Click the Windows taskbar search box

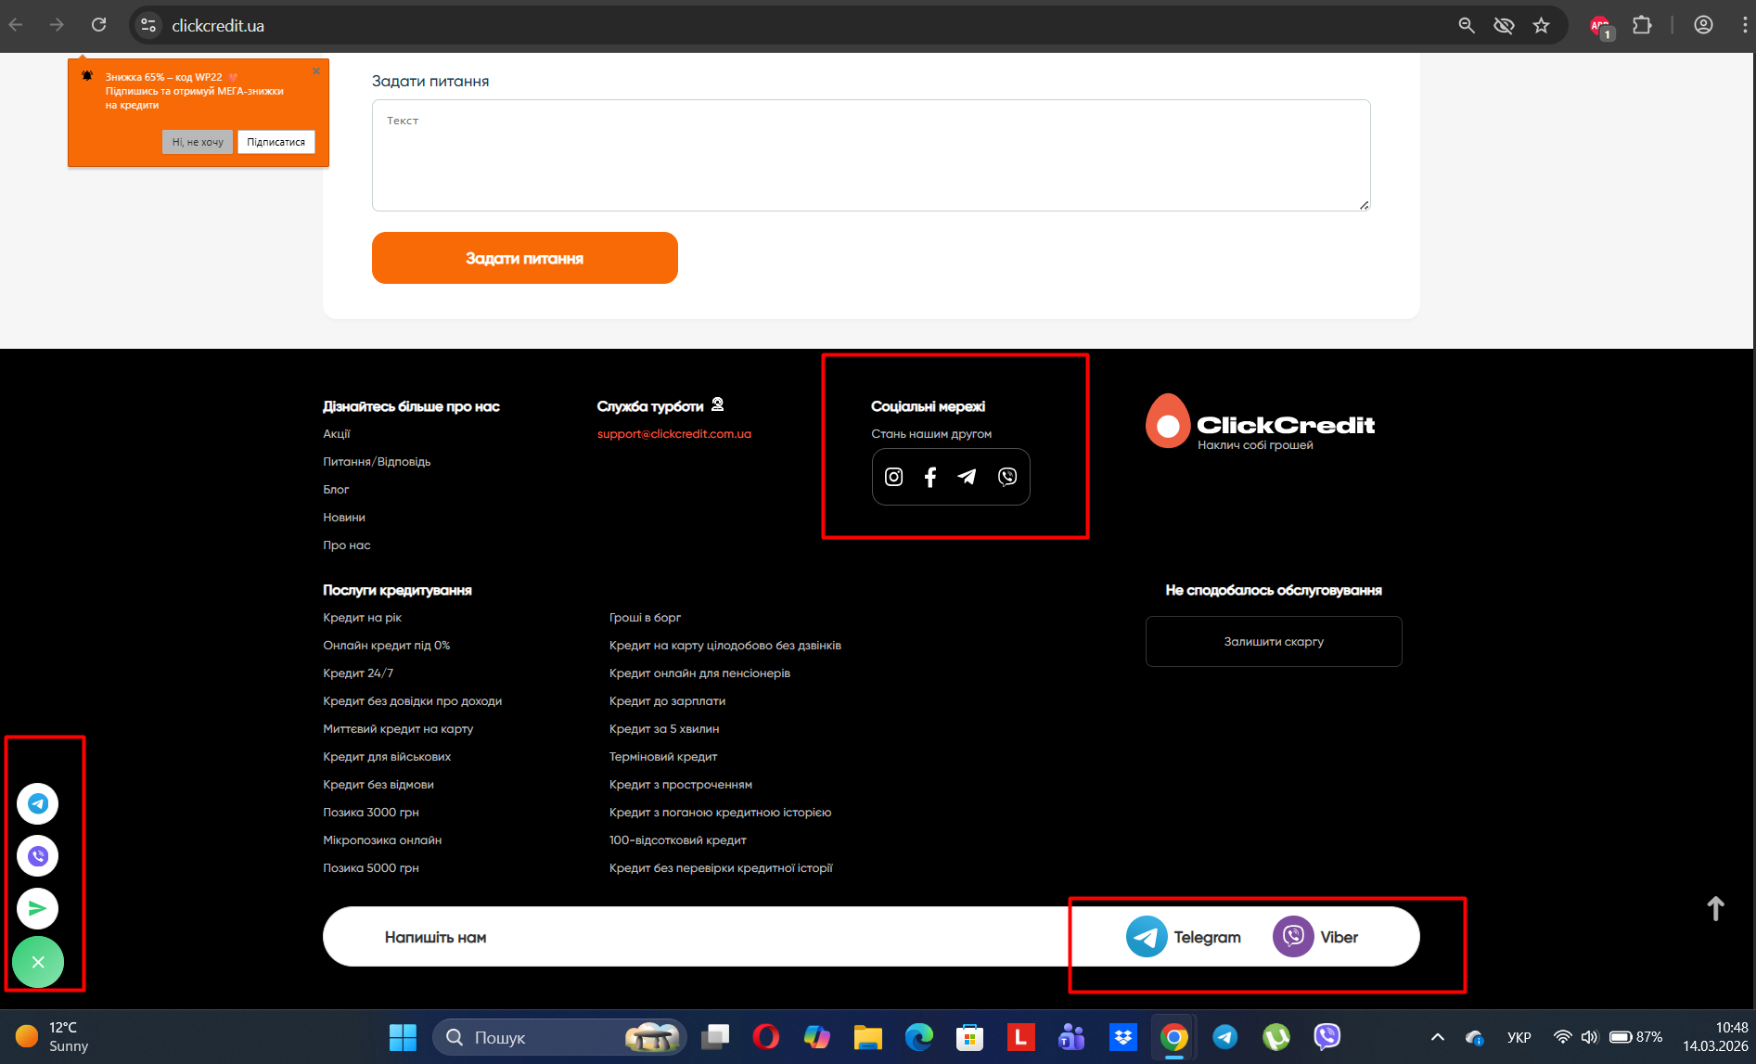point(559,1037)
